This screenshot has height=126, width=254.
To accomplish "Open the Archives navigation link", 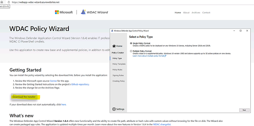I will (x=196, y=13).
